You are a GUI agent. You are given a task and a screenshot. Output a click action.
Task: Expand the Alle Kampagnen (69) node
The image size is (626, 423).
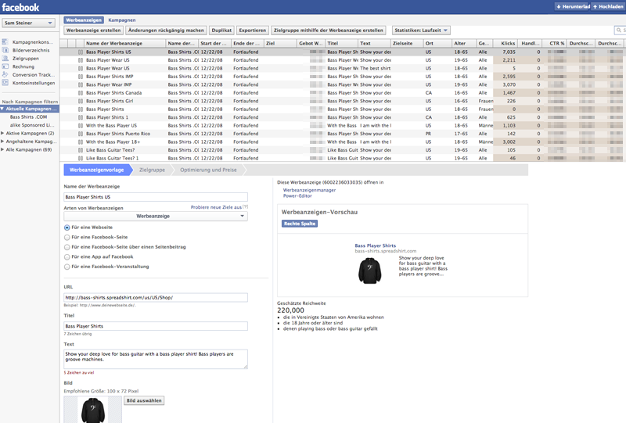(2, 149)
